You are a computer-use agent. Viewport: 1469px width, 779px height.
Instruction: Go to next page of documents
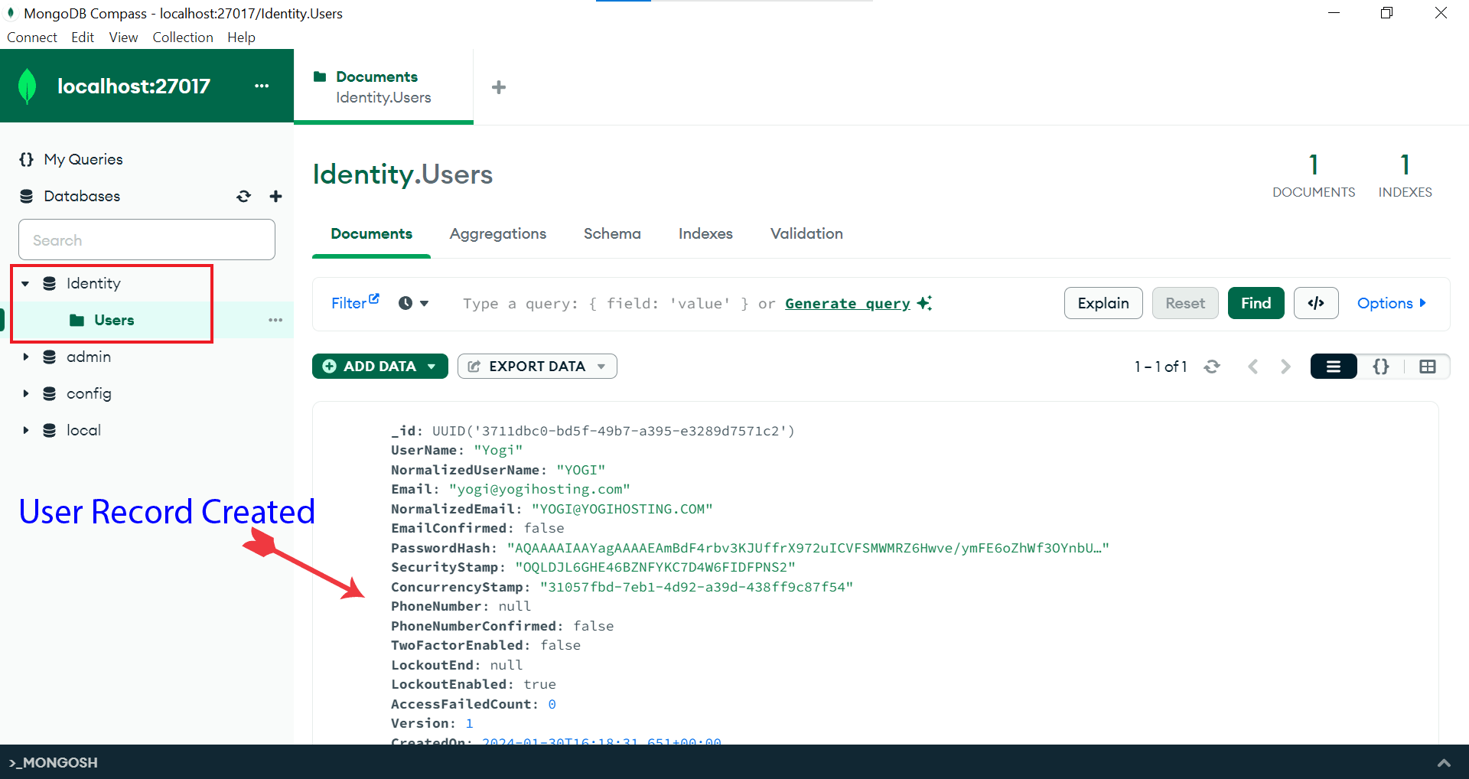[1286, 367]
